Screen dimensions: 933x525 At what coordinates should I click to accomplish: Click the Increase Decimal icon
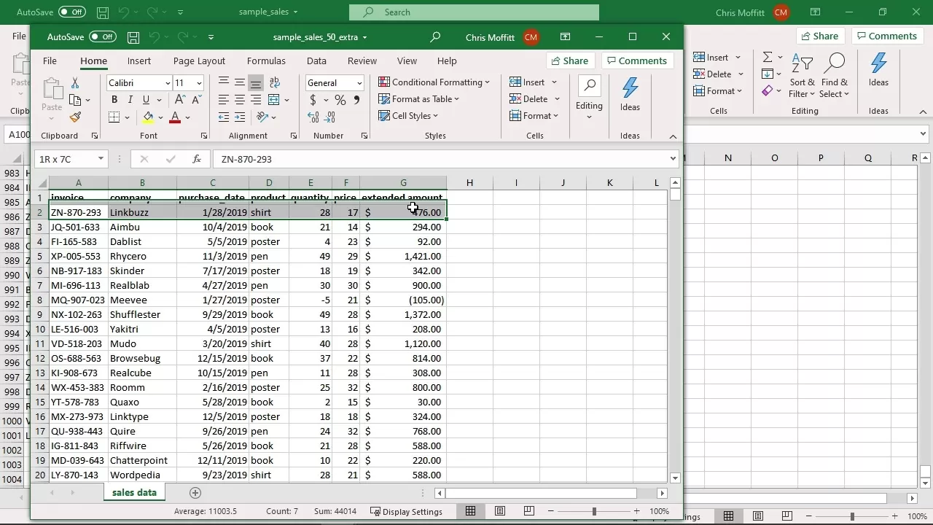(x=313, y=117)
